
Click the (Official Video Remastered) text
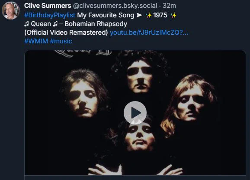tap(66, 33)
